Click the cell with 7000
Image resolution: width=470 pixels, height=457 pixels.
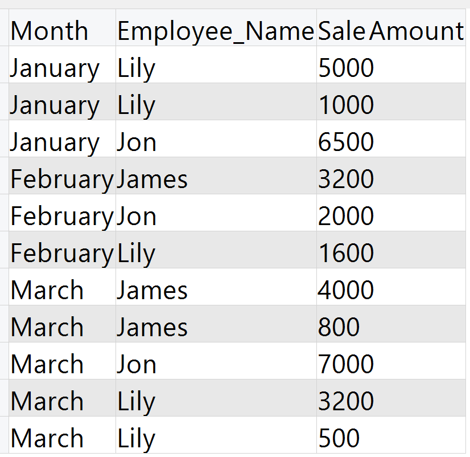pos(346,365)
